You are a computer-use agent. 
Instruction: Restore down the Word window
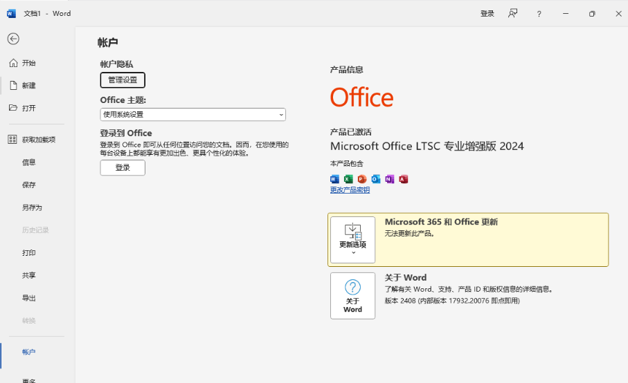tap(592, 14)
